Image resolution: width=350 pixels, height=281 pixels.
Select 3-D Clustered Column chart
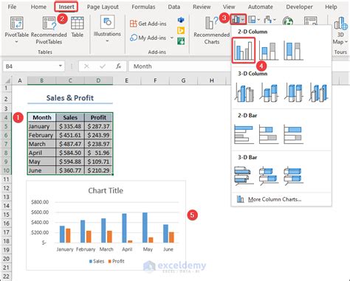(x=244, y=92)
